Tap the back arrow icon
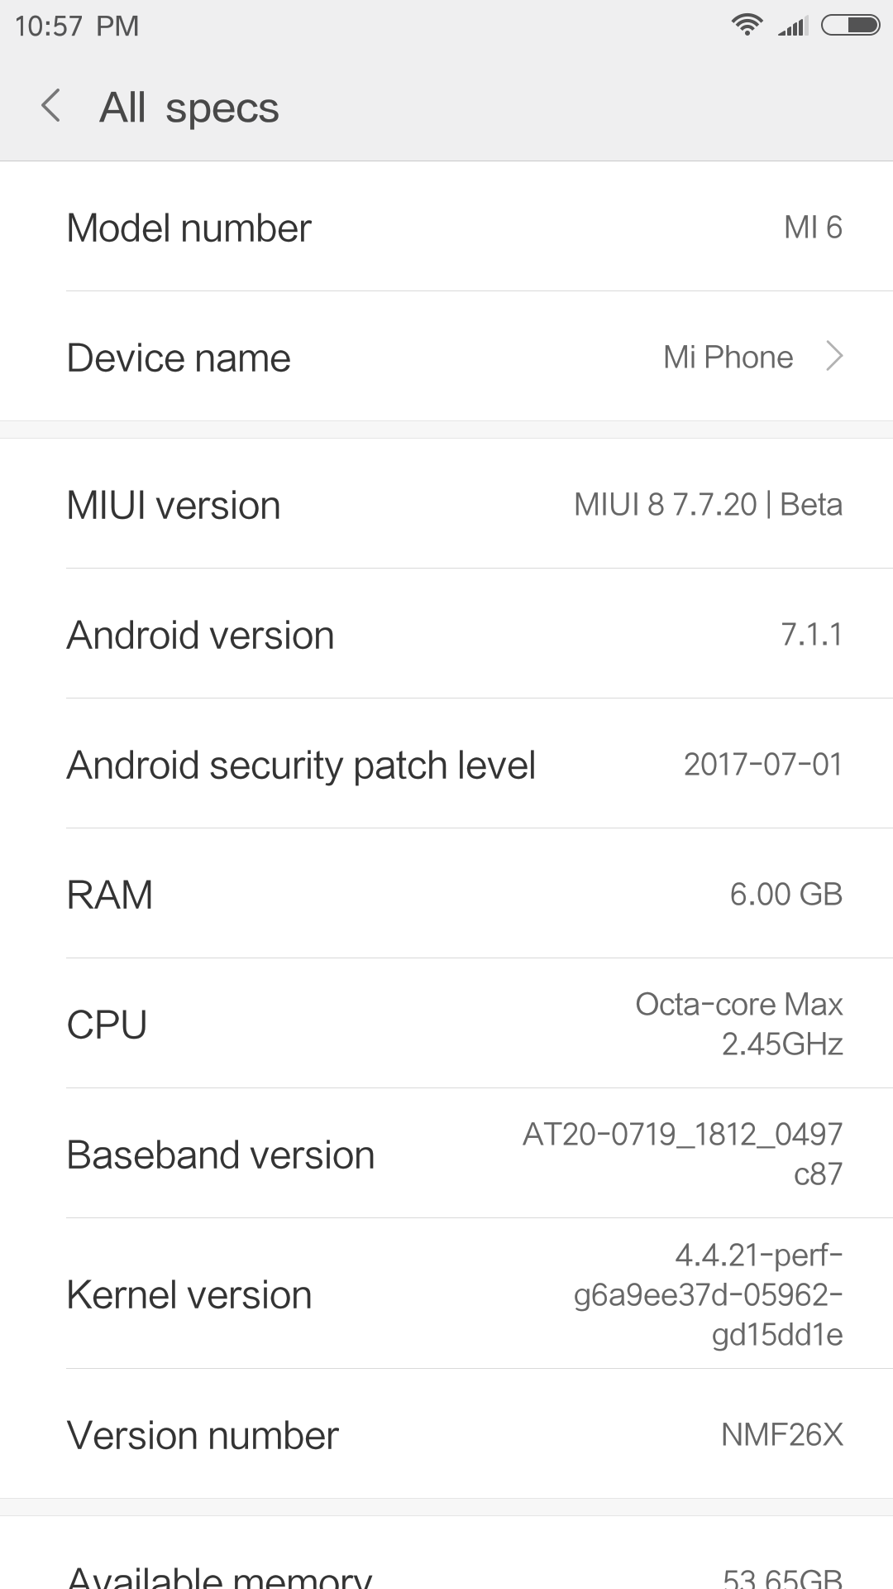893x1589 pixels. (51, 107)
